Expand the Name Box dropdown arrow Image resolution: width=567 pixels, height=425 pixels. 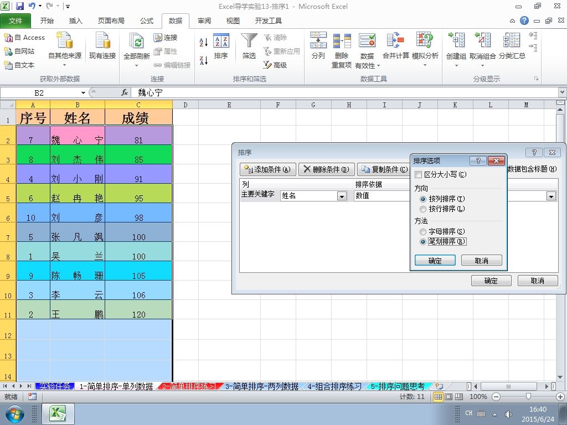click(x=83, y=93)
